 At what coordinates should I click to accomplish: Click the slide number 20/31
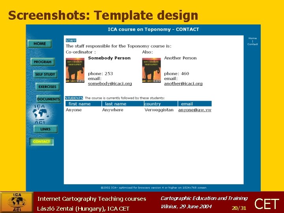(239, 208)
